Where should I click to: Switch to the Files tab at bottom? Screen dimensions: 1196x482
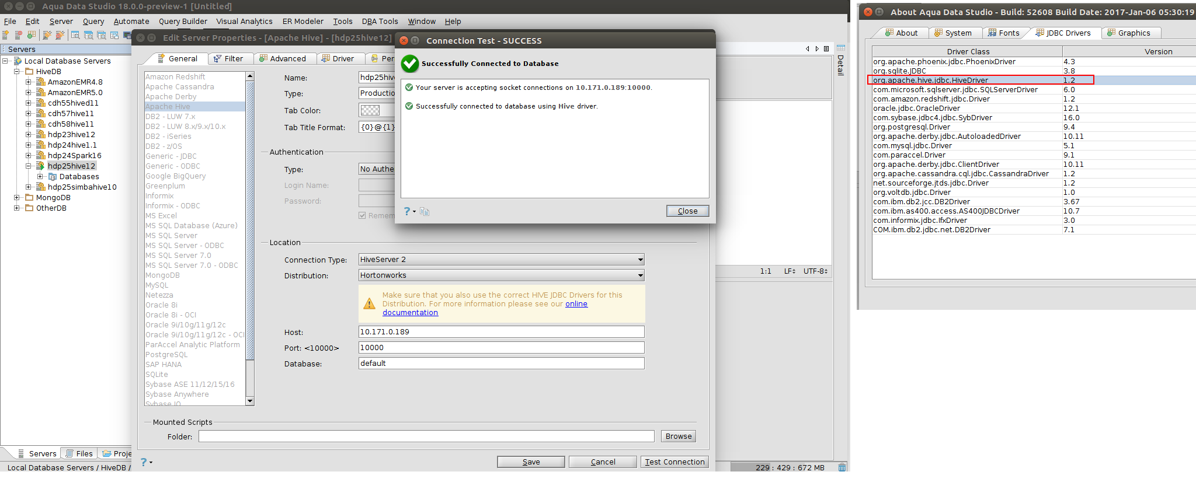tap(79, 453)
